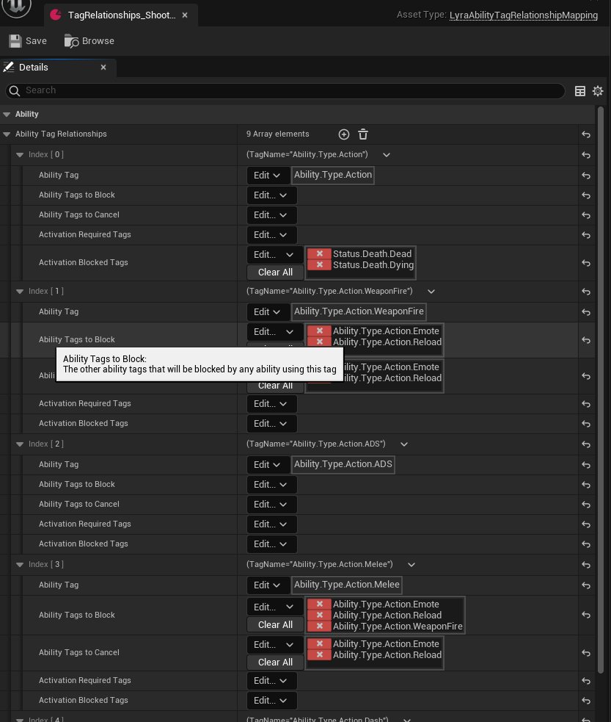Edit Ability.Type.Action.Melee tag dropdown
The image size is (611, 722).
(268, 585)
